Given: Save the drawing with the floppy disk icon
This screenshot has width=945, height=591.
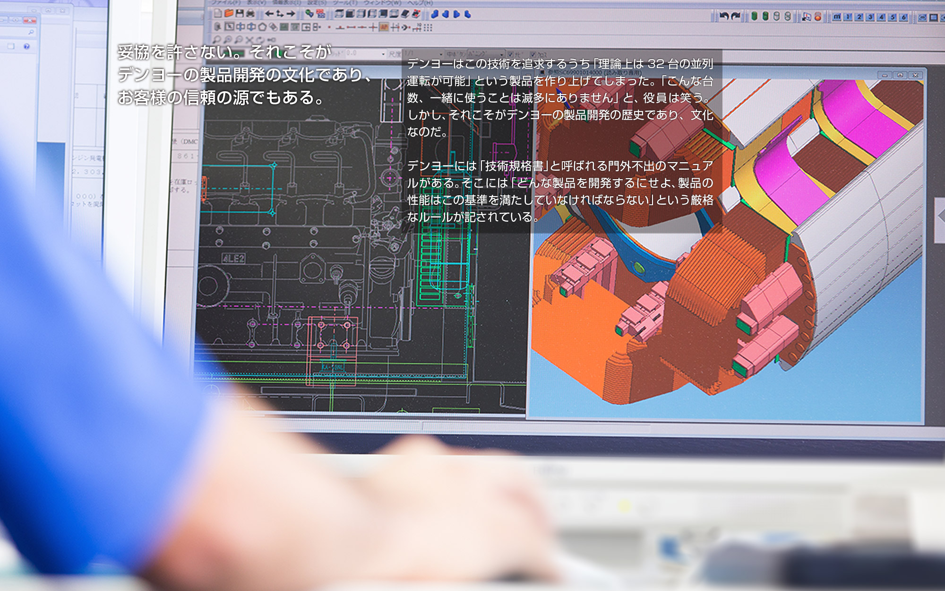Looking at the screenshot, I should coord(240,13).
